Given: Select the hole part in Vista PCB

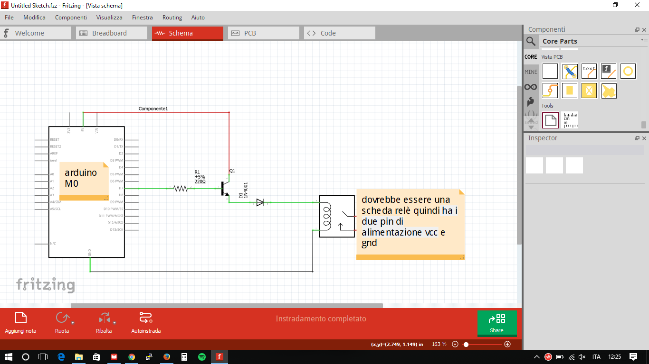Looking at the screenshot, I should point(628,71).
